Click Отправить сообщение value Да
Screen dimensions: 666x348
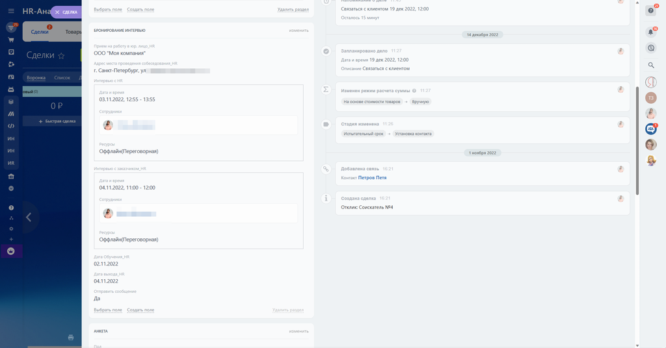(97, 299)
